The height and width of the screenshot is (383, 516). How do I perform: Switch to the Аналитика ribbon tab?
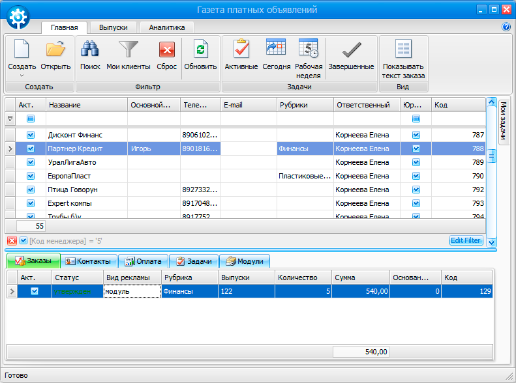tap(166, 27)
